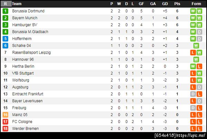
Task: Click the D form badge for Eintracht Frankfurt
Action: [x=193, y=94]
